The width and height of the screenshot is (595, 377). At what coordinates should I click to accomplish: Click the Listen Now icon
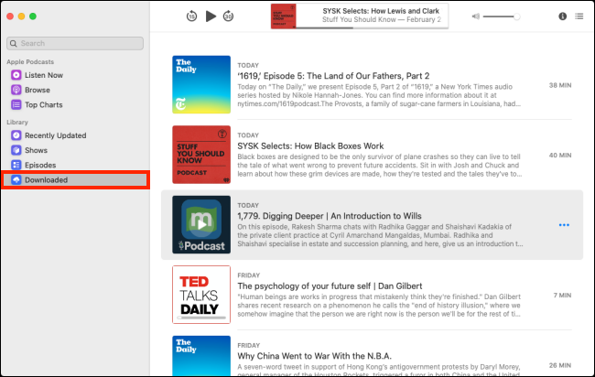point(16,75)
